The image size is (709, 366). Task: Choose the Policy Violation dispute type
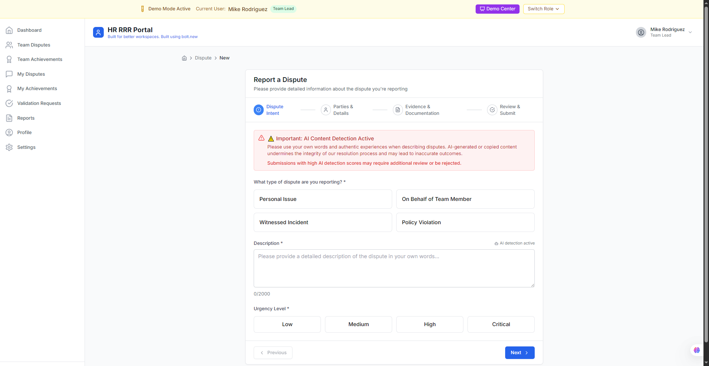(x=465, y=222)
